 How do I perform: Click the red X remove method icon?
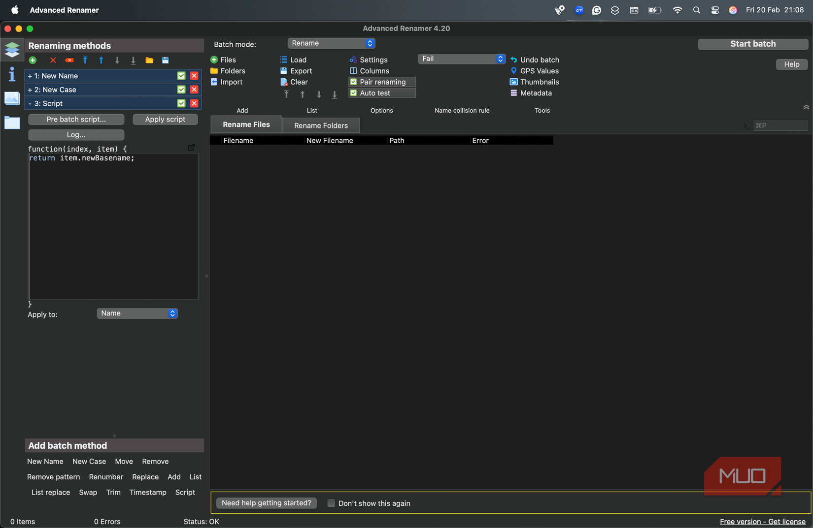point(53,60)
